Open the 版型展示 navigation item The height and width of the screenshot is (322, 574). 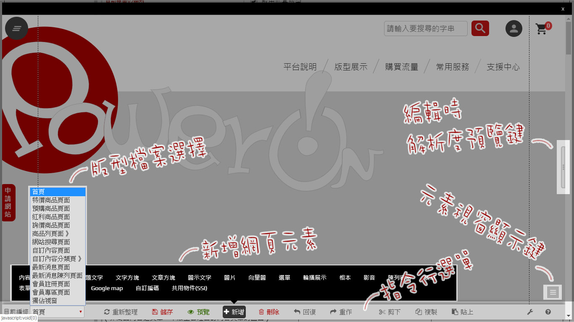click(351, 67)
